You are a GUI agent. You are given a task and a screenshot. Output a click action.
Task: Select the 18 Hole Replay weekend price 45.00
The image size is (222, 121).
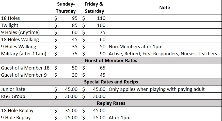pyautogui.click(x=94, y=110)
